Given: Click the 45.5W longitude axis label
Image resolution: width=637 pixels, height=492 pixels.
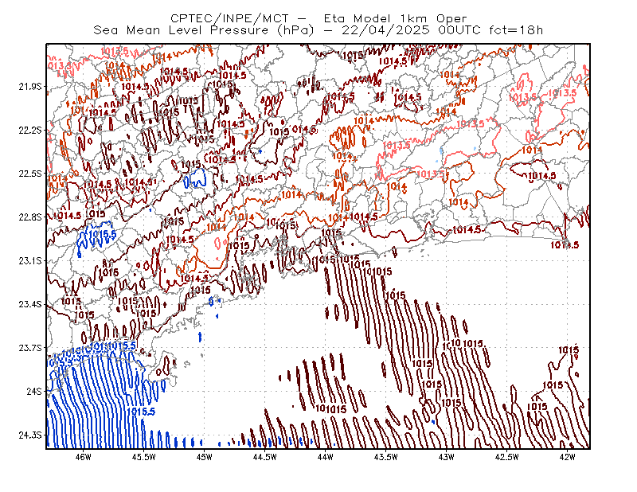Looking at the screenshot, I should point(144,457).
